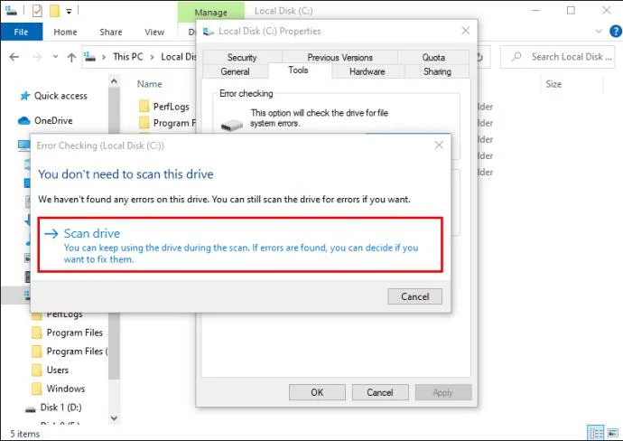Click the Quick access star icon
The height and width of the screenshot is (441, 623).
tap(25, 96)
